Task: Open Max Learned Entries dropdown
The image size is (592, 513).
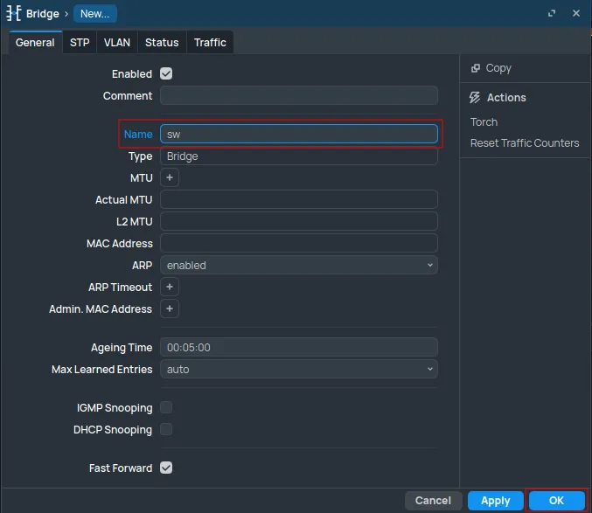Action: 298,370
